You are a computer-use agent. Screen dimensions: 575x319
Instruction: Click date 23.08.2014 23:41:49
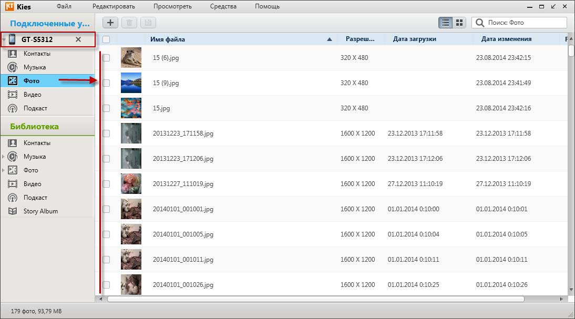pos(504,83)
